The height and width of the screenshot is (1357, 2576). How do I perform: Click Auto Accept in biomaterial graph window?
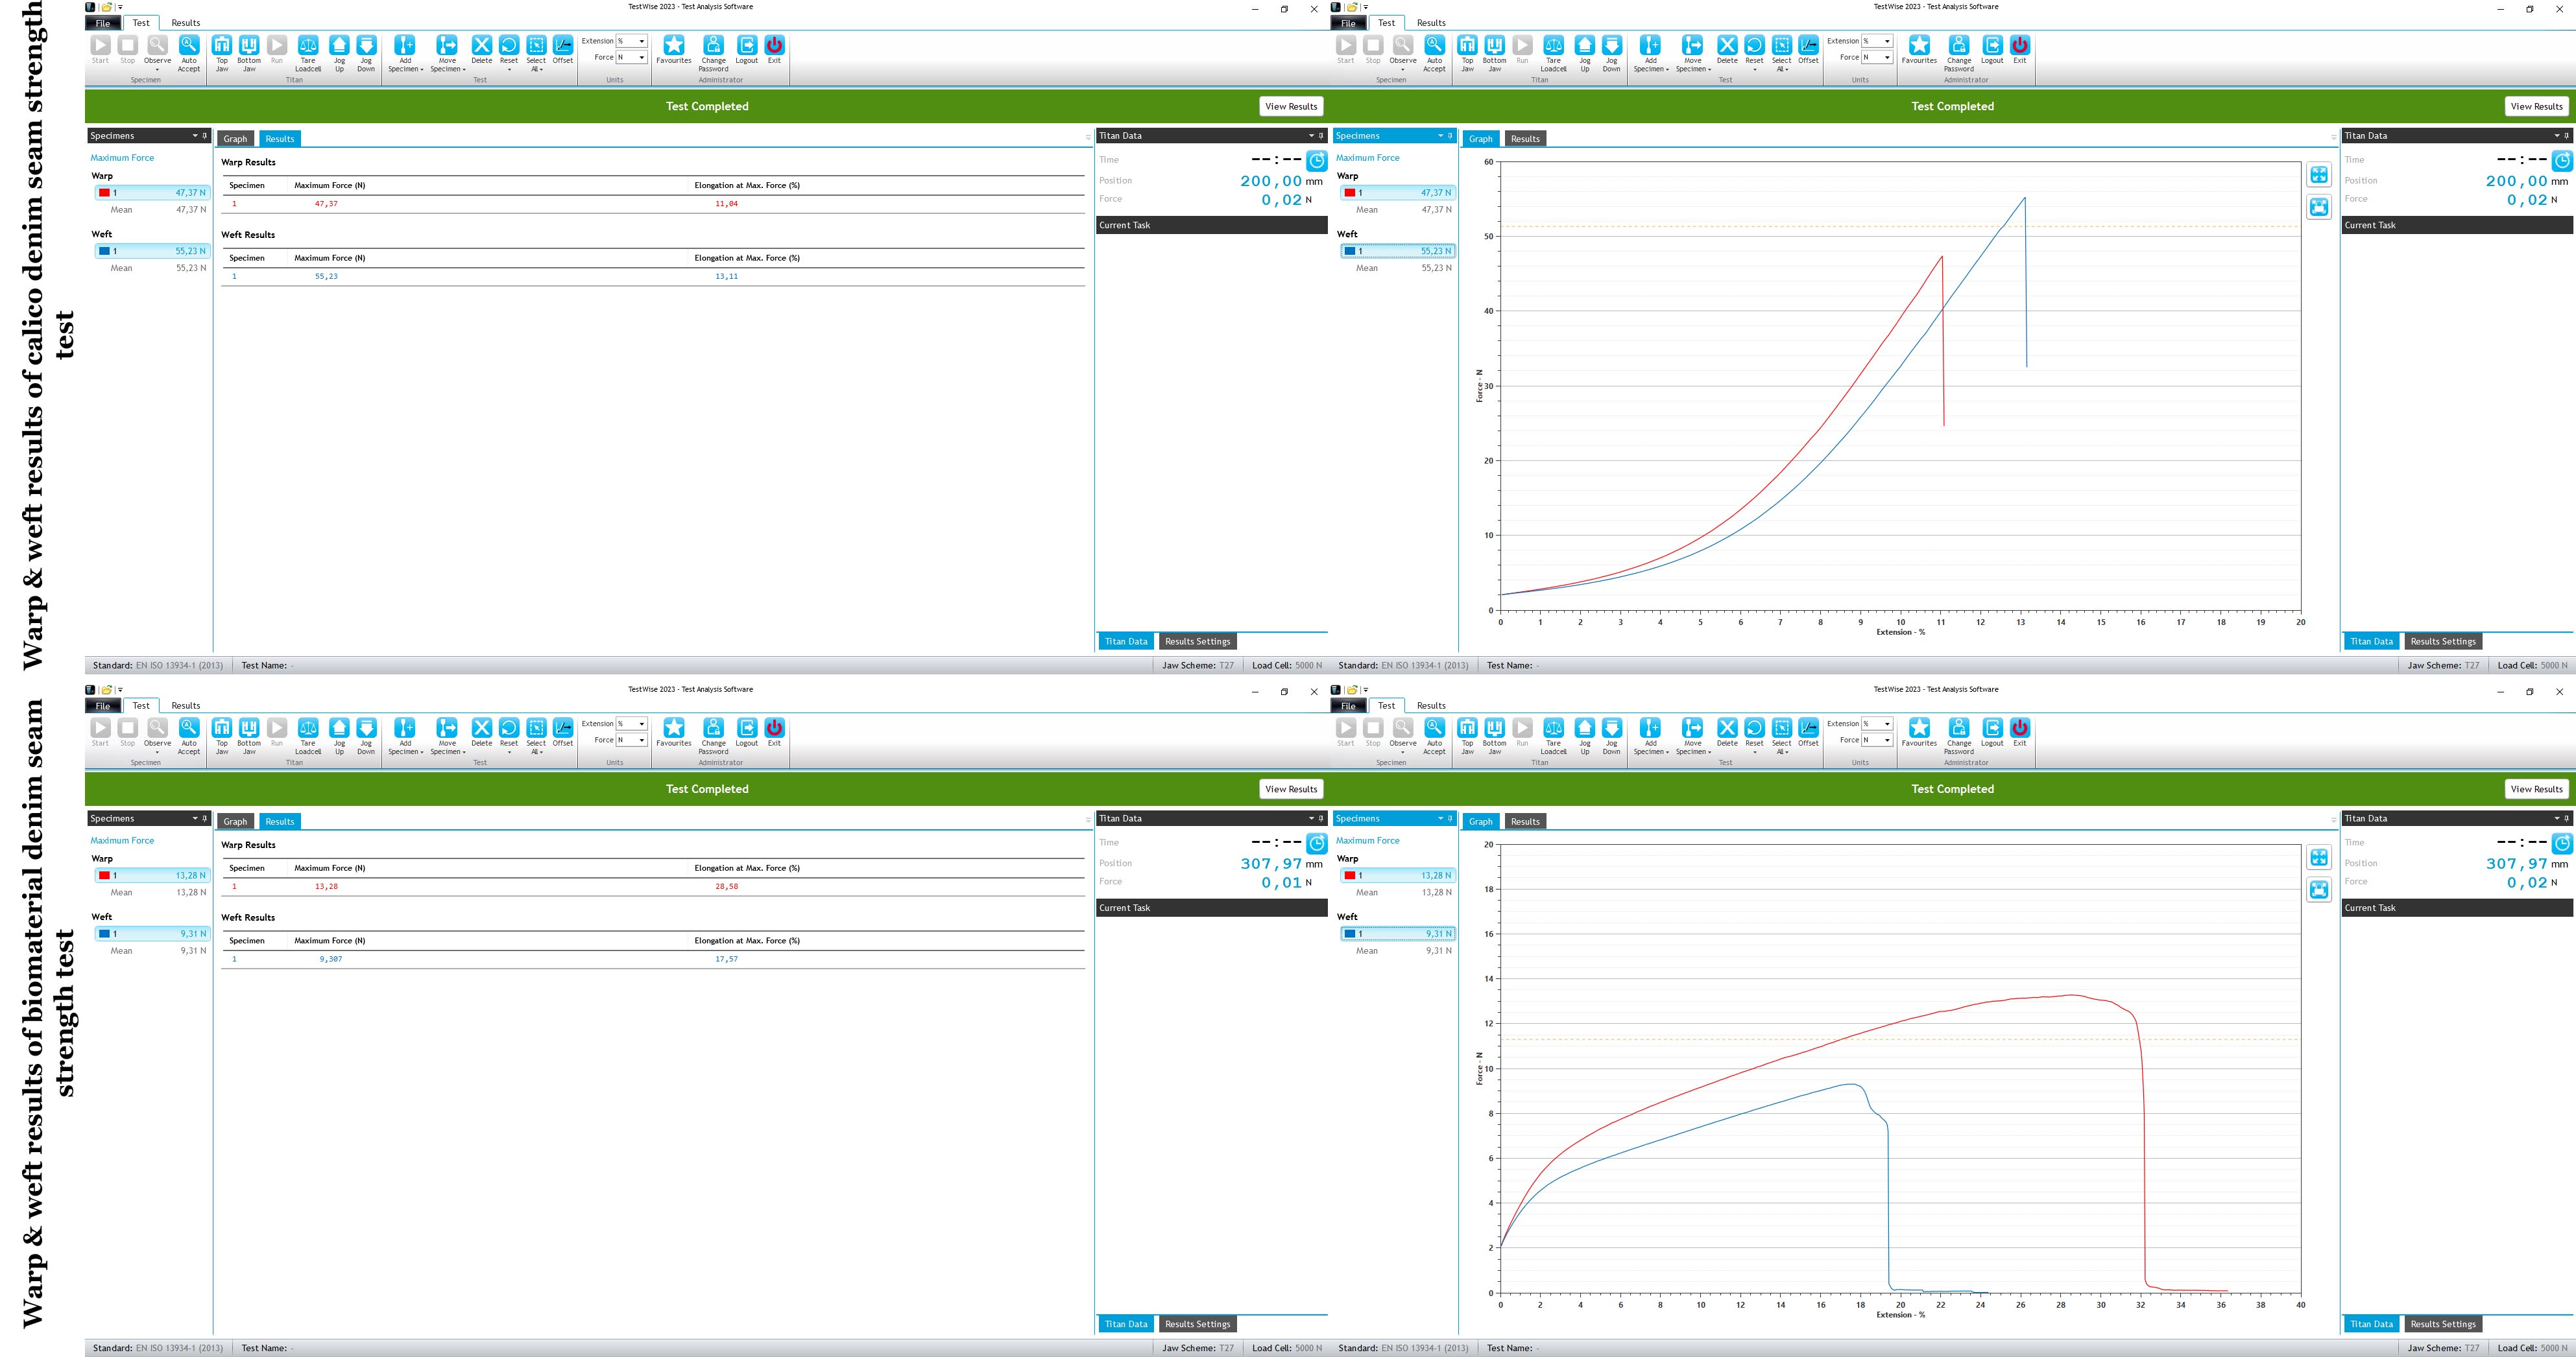click(1434, 735)
